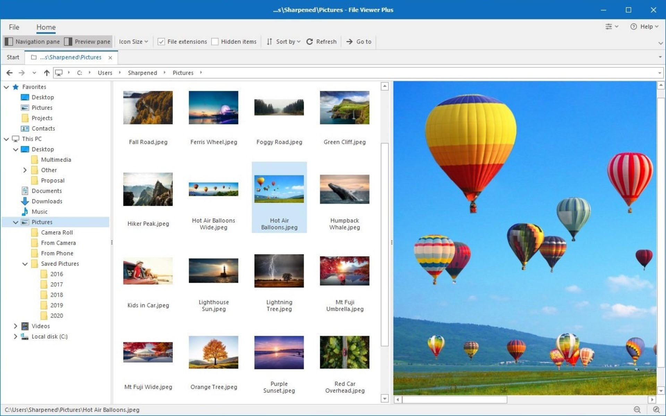666x416 pixels.
Task: Open the Icon Size dropdown
Action: pos(133,42)
